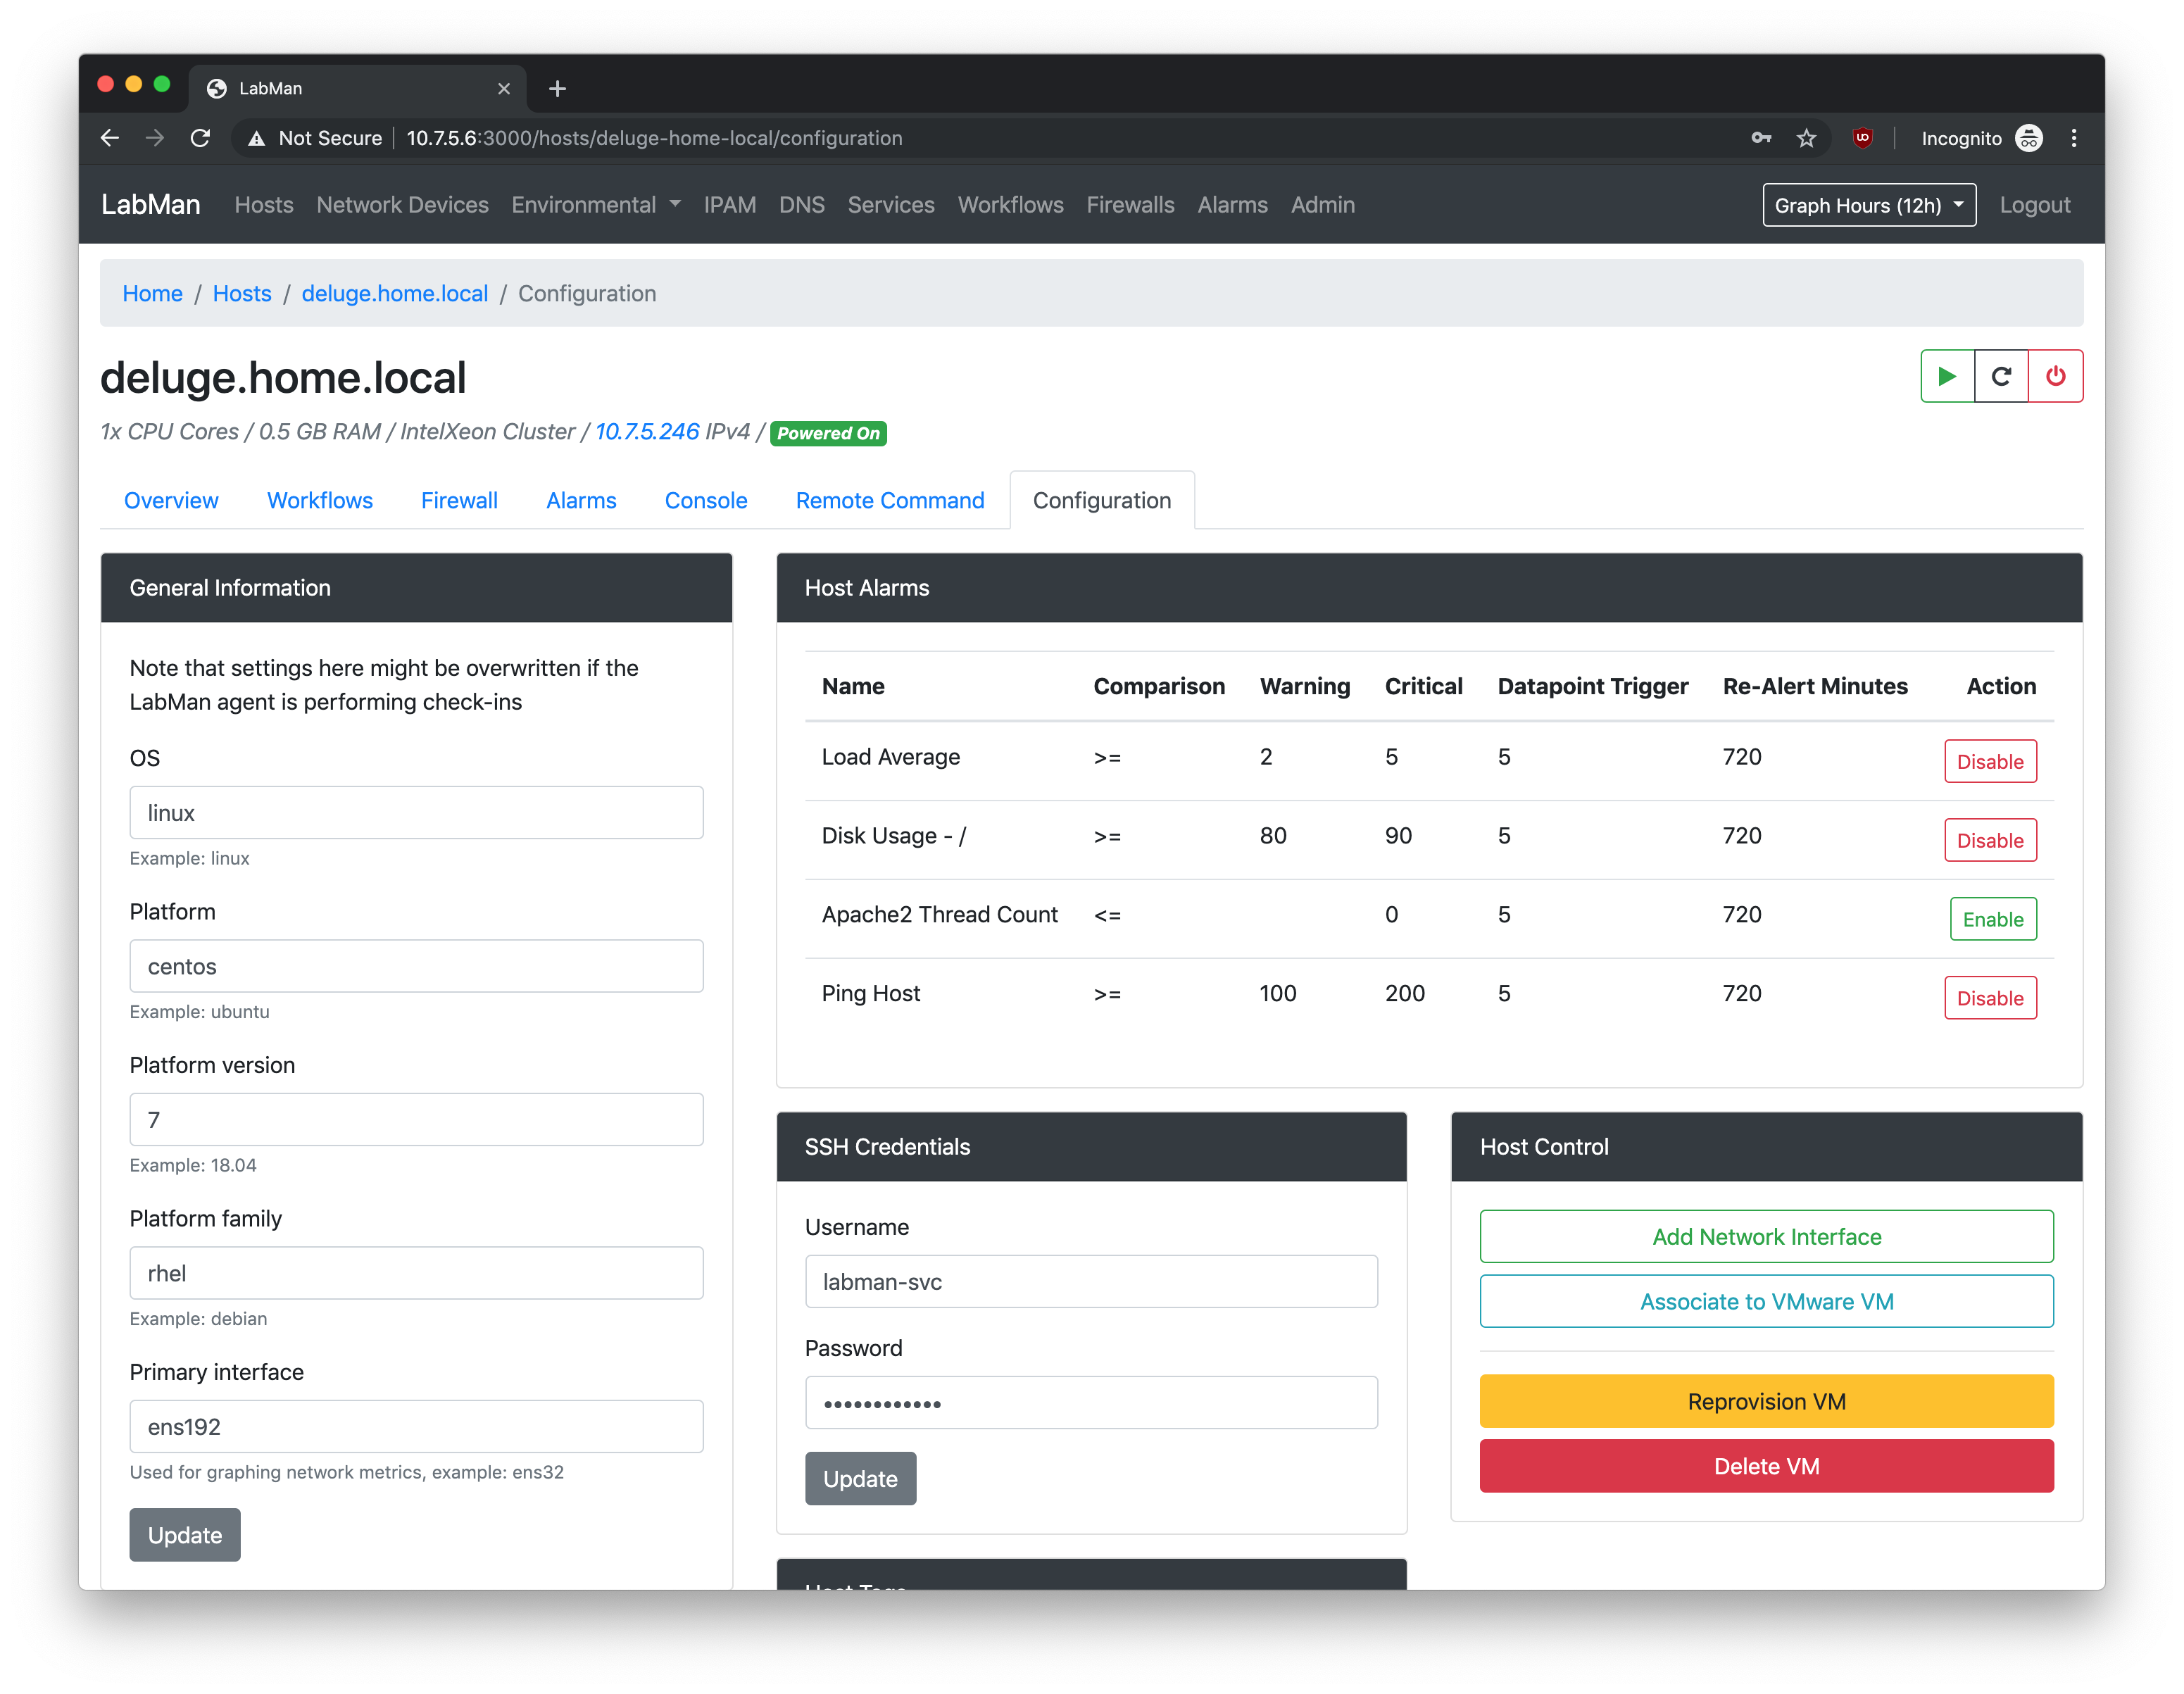
Task: Click the saved password key icon
Action: coord(1761,138)
